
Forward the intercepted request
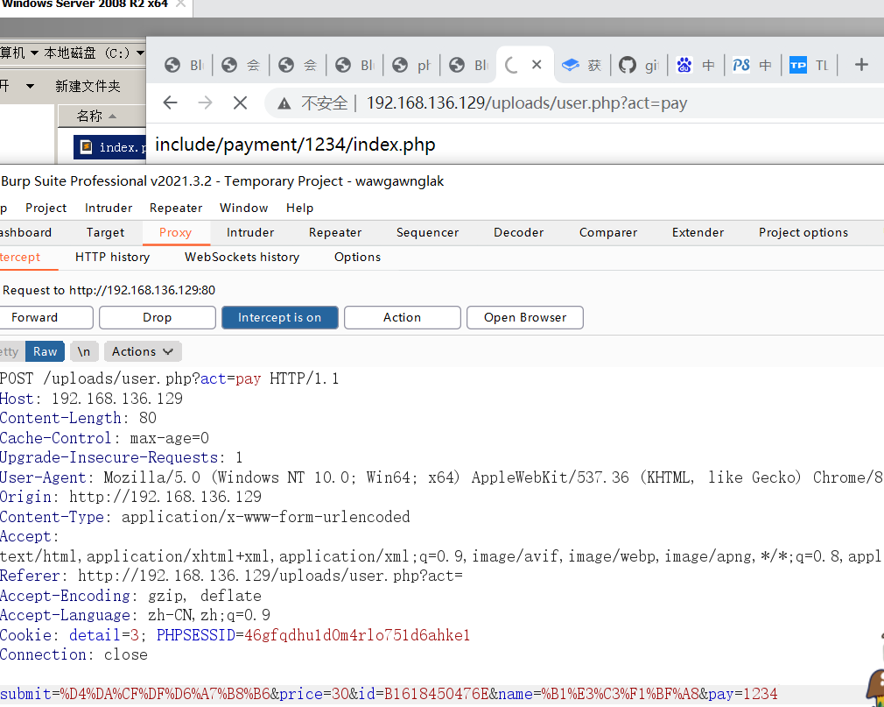(46, 317)
